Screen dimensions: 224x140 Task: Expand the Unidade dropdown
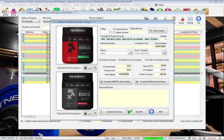165,39
